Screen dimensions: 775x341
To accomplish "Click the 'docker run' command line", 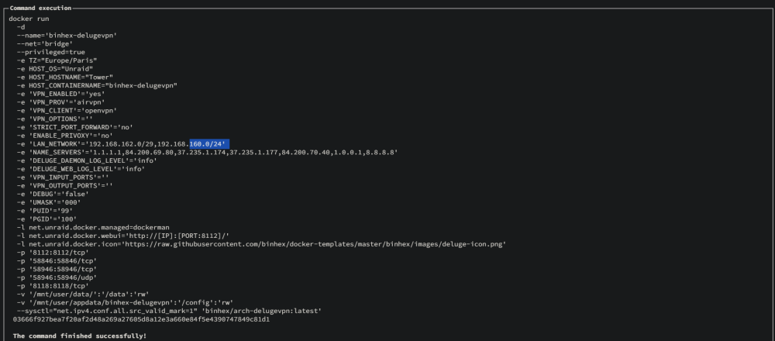I will tap(29, 19).
